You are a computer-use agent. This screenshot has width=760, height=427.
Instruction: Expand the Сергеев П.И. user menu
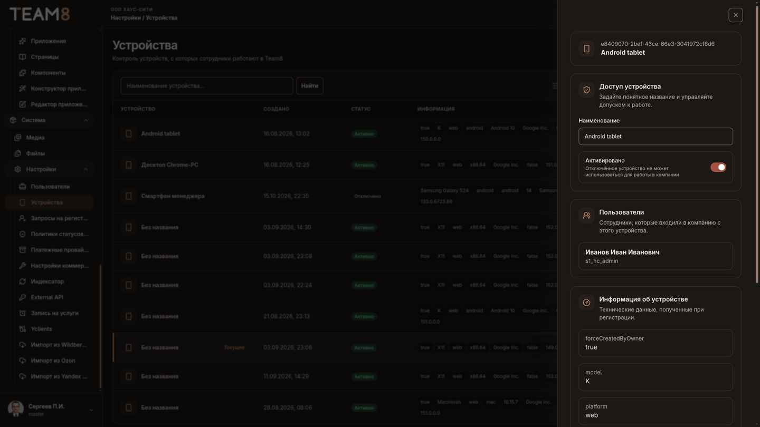pyautogui.click(x=51, y=410)
